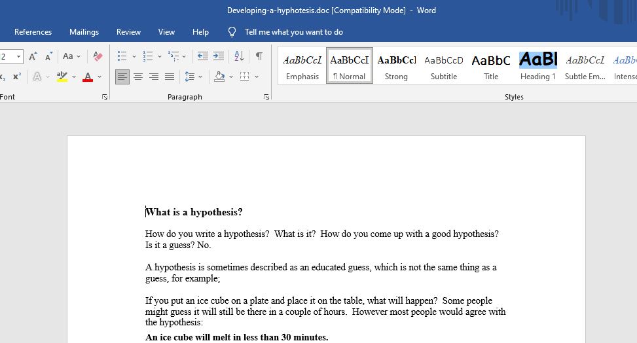This screenshot has width=637, height=343.
Task: Open the highlight color dropdown arrow
Action: [74, 77]
